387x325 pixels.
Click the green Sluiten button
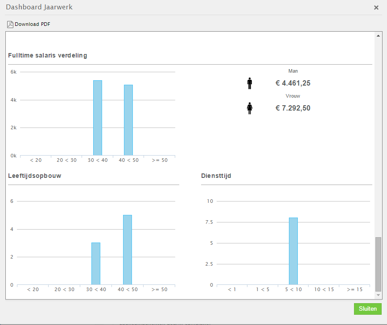(x=367, y=309)
